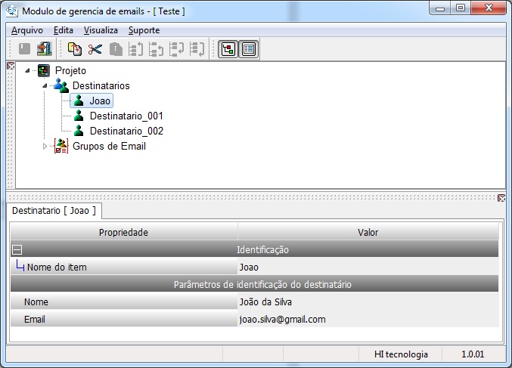Viewport: 512px width, 368px height.
Task: Collapse the Identificação section with the minus box
Action: pos(17,250)
